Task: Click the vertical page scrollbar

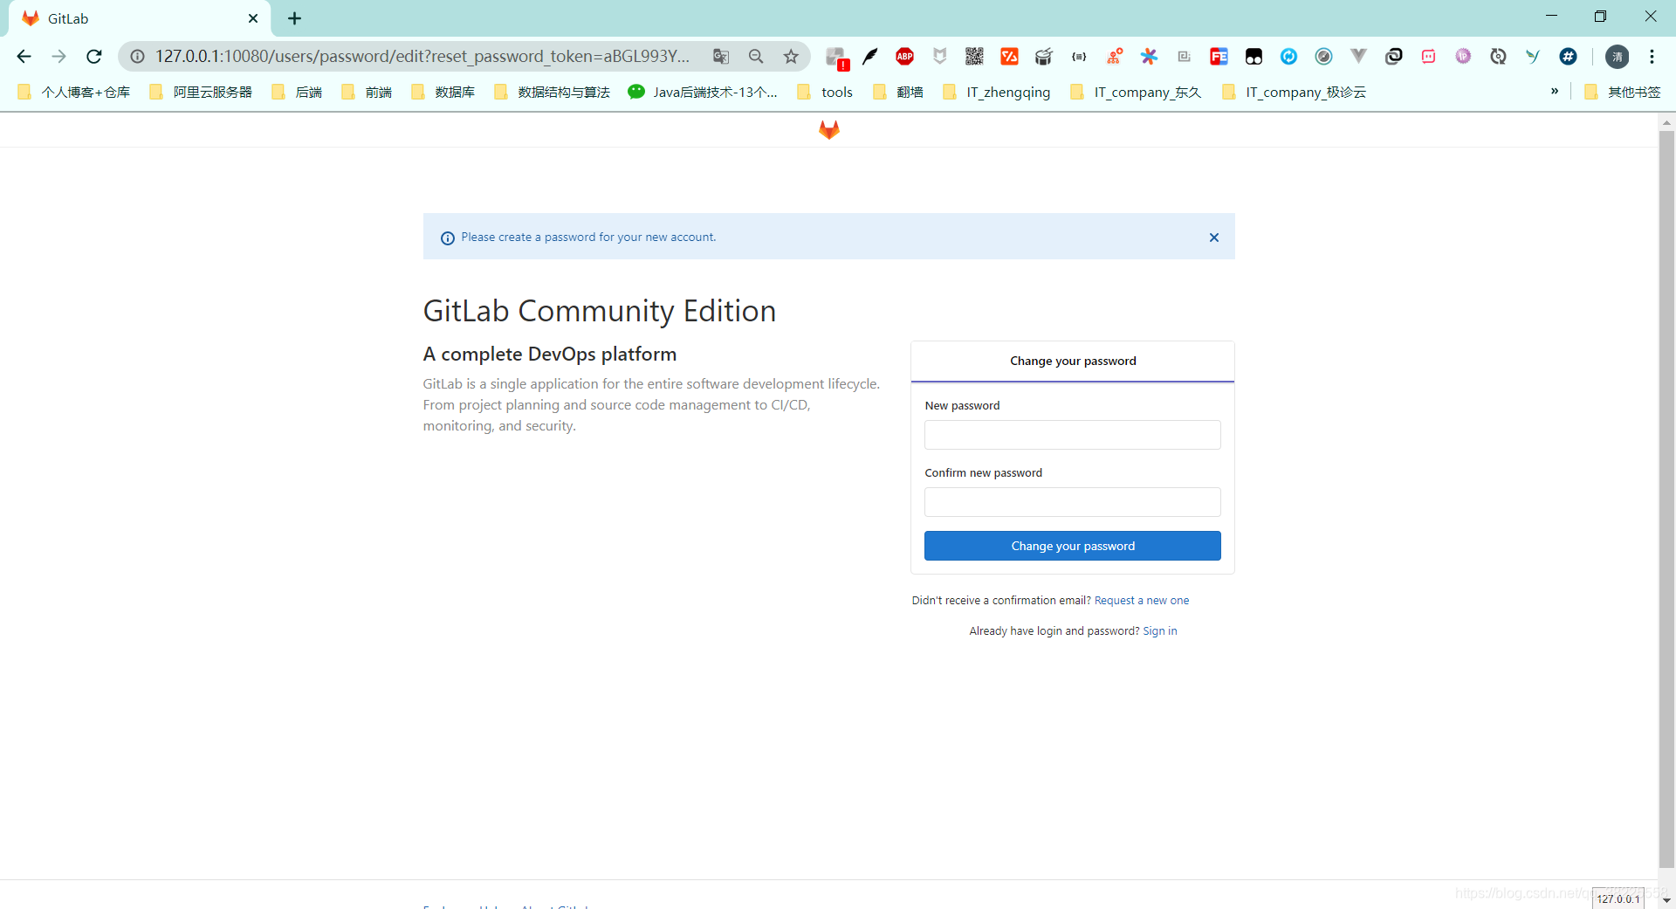Action: 1666,498
